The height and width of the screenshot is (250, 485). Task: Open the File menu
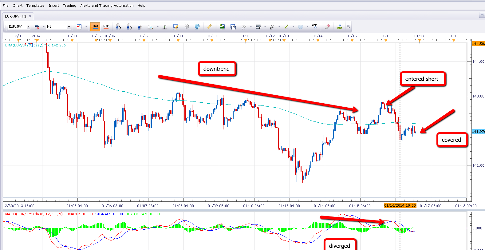[x=6, y=6]
